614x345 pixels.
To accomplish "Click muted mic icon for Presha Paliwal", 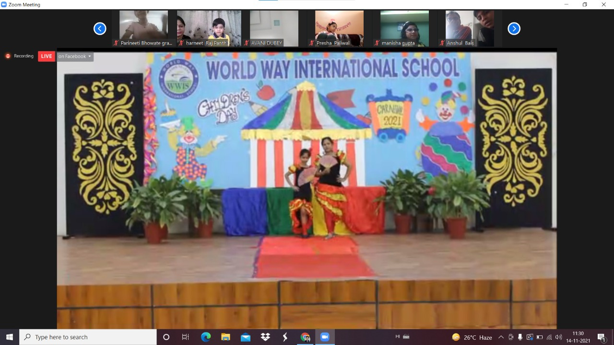I will point(312,43).
